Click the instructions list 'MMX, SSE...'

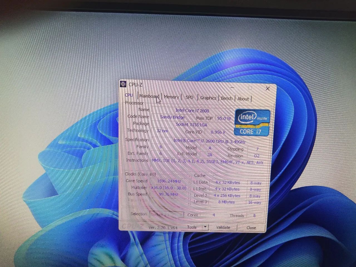207,161
